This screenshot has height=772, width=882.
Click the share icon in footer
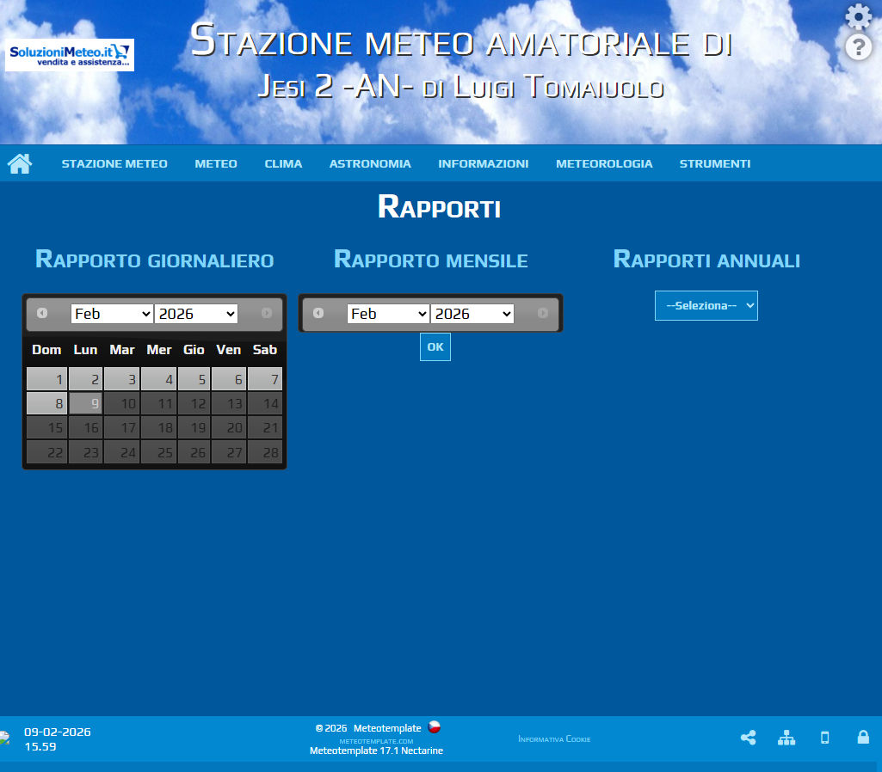[748, 738]
